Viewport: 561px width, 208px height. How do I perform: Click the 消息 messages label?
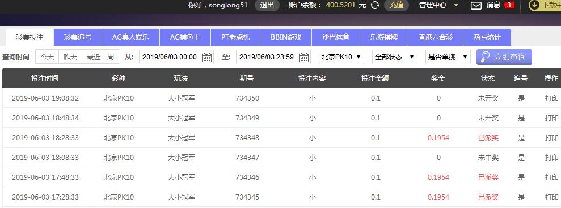pyautogui.click(x=493, y=5)
